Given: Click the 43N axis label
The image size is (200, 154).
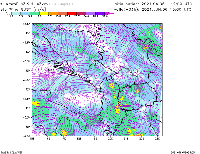Looking at the screenshot, I should pyautogui.click(x=28, y=71).
